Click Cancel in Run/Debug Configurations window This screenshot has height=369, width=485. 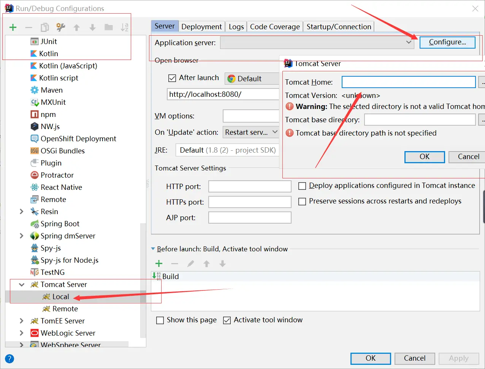pos(415,358)
